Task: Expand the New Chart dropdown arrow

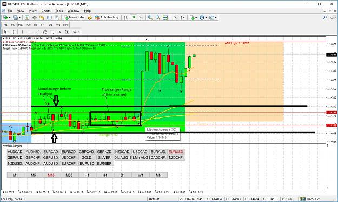Action: [x=10, y=18]
